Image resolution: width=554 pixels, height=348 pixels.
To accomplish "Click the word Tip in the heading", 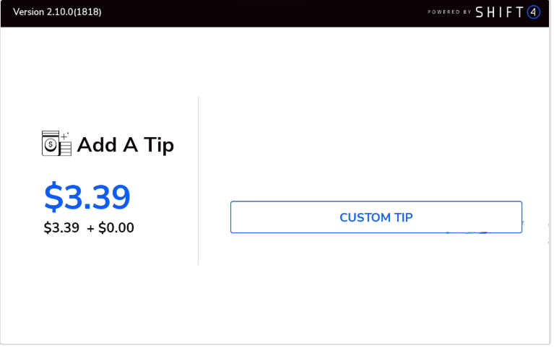I will [x=158, y=145].
